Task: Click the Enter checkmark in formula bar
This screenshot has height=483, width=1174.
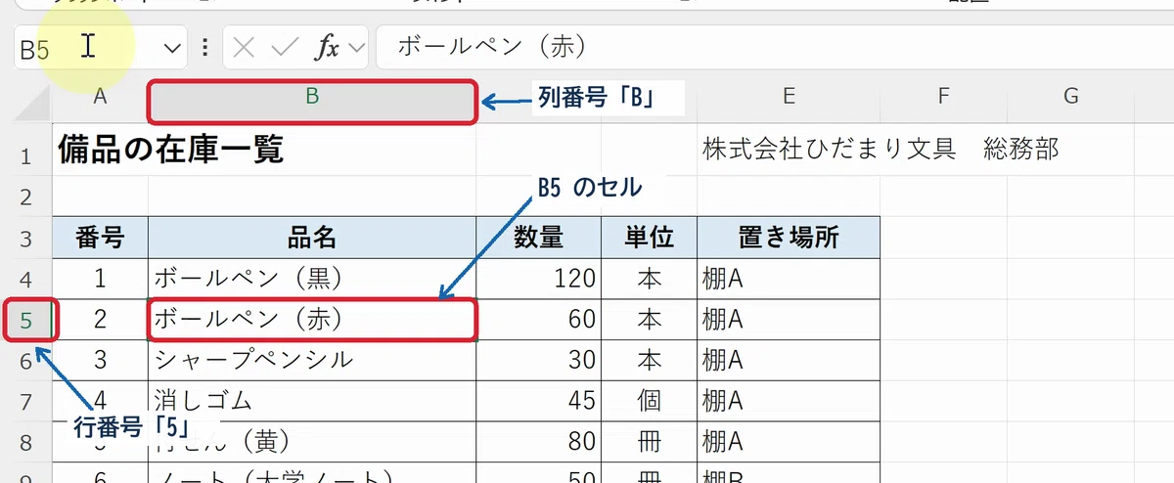Action: (285, 47)
